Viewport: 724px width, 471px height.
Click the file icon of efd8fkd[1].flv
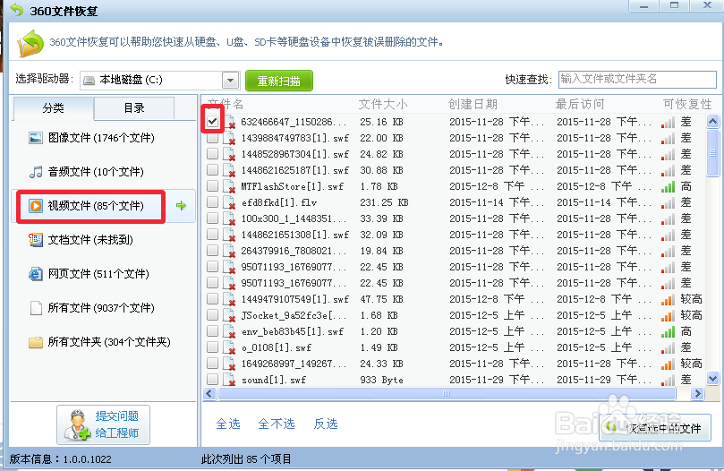point(229,202)
